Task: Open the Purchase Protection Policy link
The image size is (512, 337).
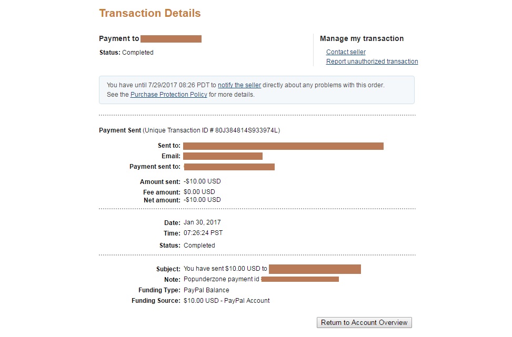Action: point(168,95)
